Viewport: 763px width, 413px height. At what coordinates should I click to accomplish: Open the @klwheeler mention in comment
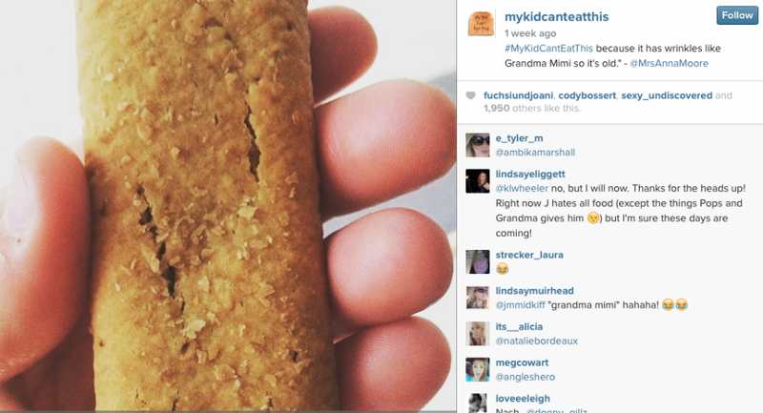click(522, 188)
